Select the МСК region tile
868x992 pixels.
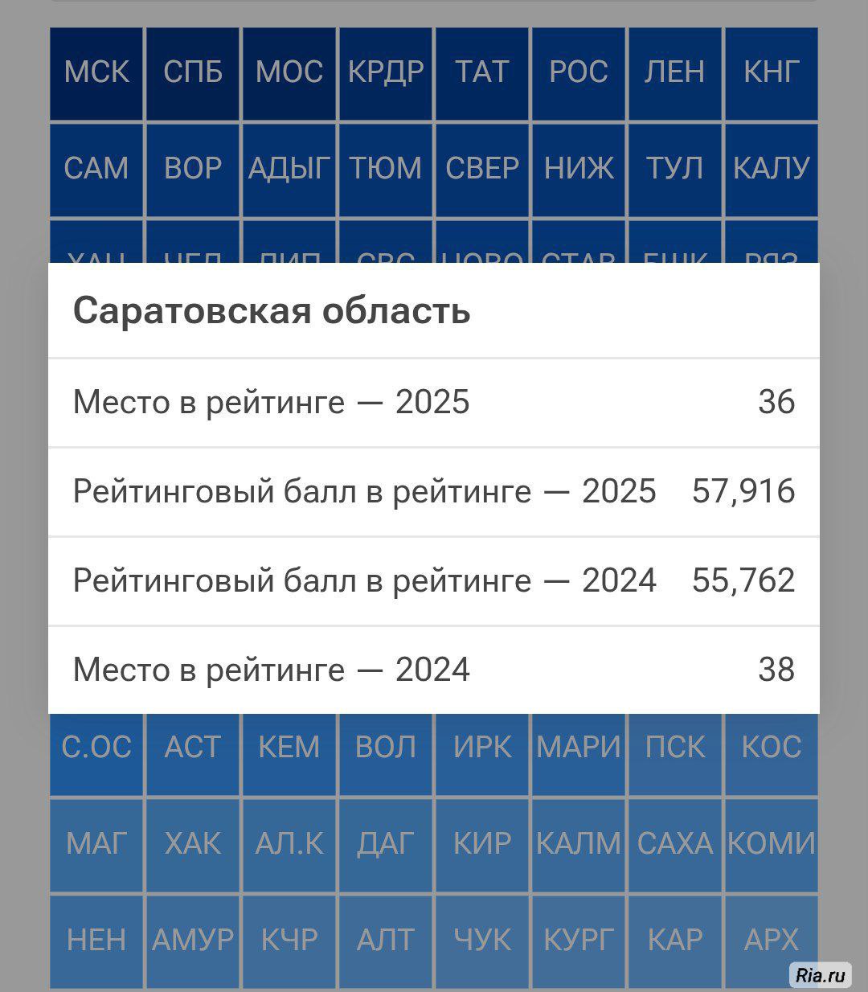96,73
